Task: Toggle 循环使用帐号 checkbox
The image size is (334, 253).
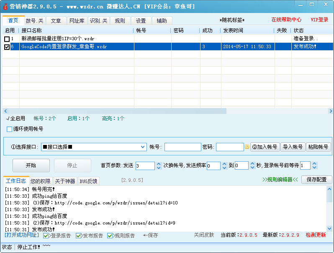Action: coord(10,129)
